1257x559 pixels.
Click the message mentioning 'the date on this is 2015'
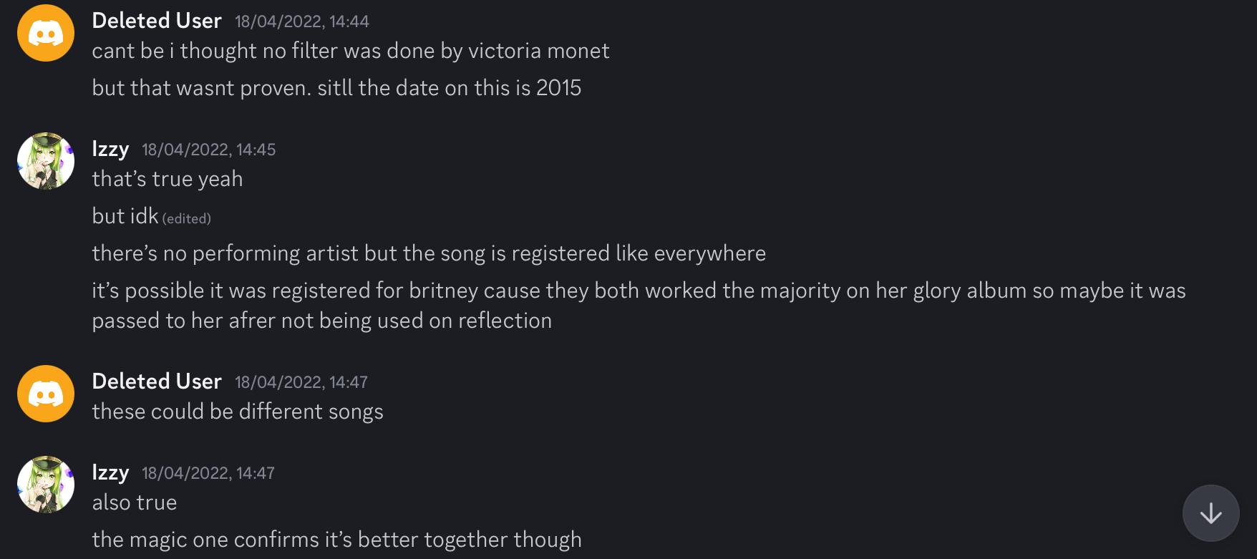[336, 88]
